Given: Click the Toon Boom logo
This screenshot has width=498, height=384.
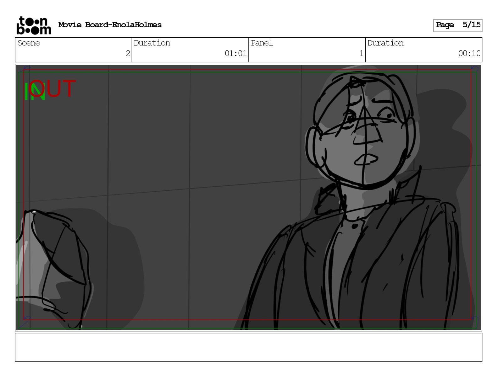Looking at the screenshot, I should [x=34, y=25].
